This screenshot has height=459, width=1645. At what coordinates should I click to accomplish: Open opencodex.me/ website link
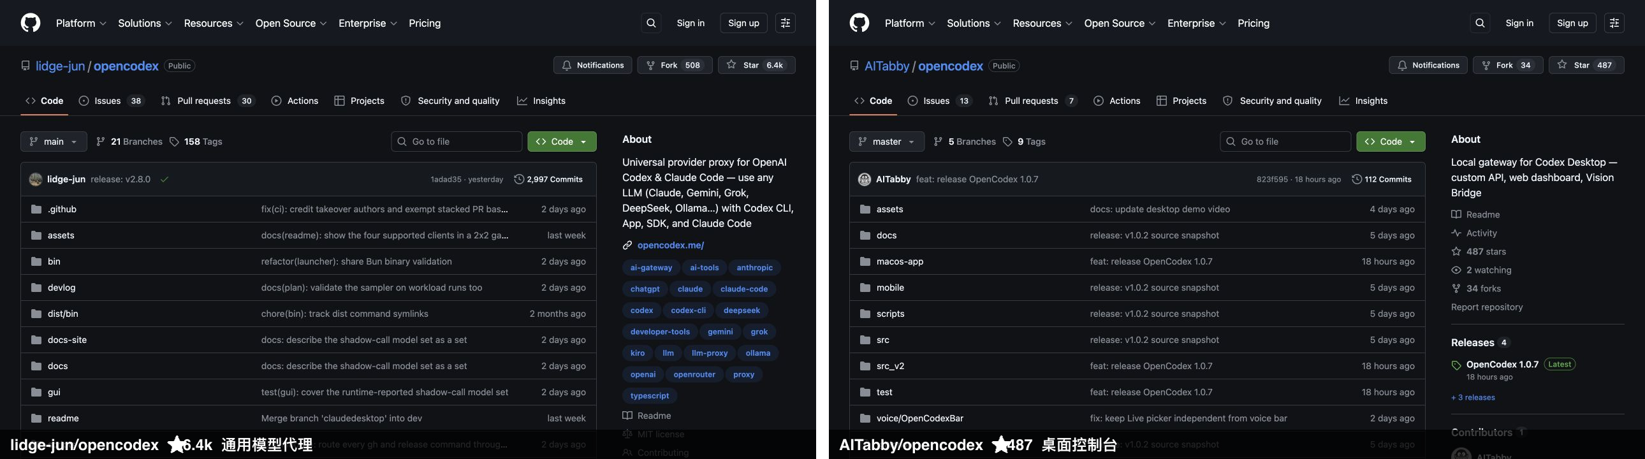[671, 246]
